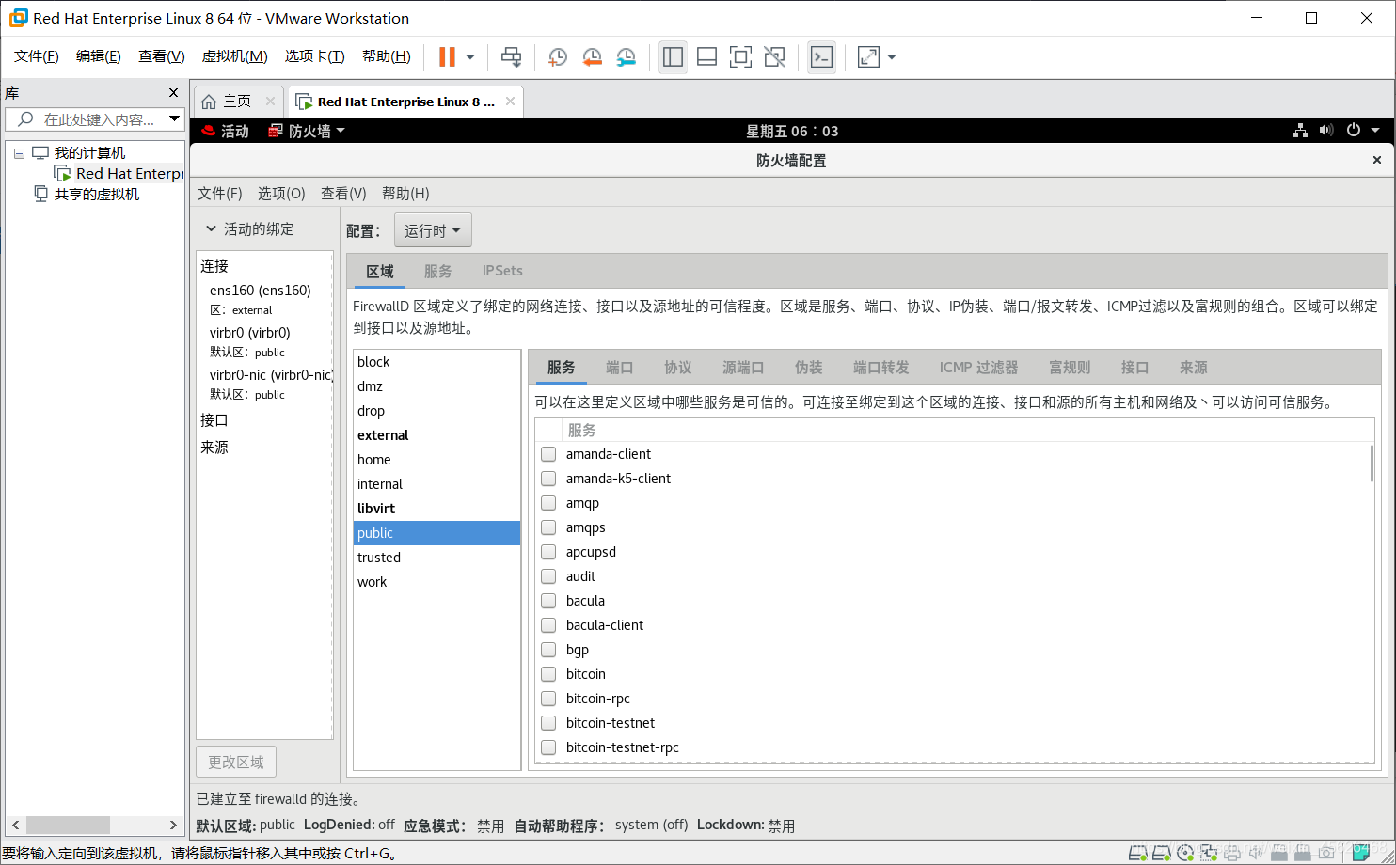Collapse the active bindings (活动的绑定) expander
1396x865 pixels.
250,229
